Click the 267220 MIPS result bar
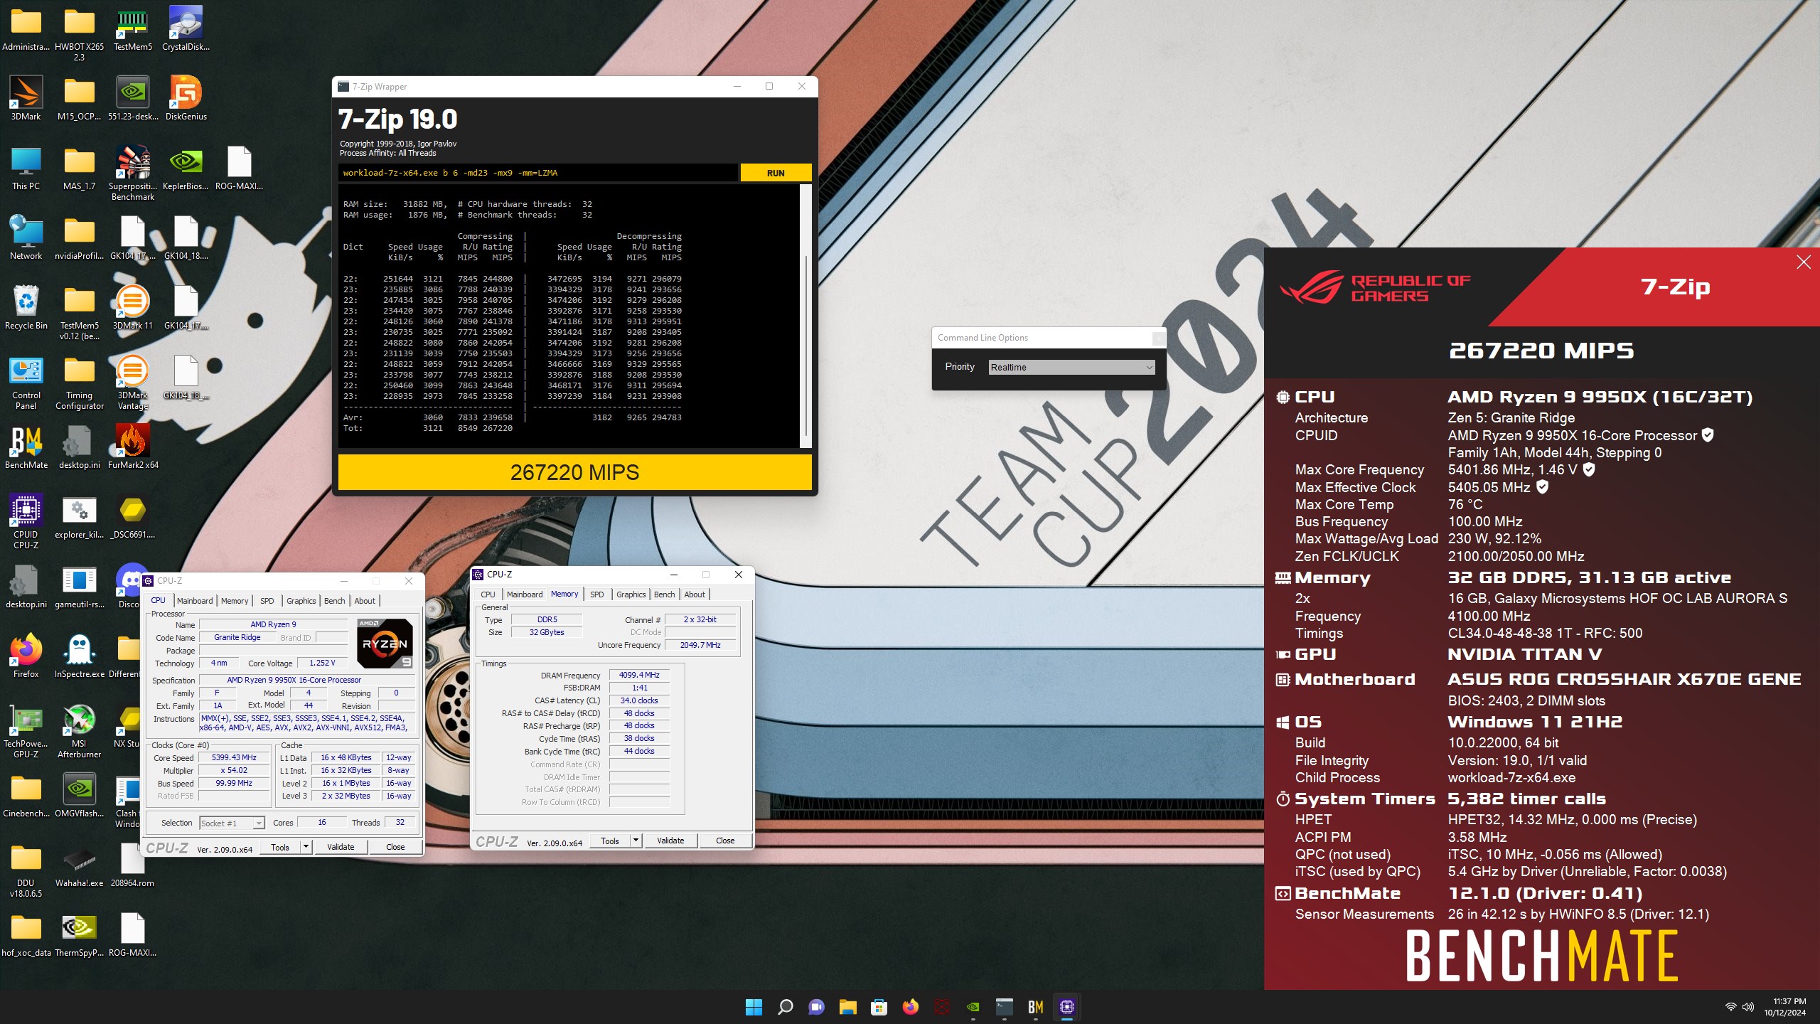The width and height of the screenshot is (1820, 1024). pos(574,472)
